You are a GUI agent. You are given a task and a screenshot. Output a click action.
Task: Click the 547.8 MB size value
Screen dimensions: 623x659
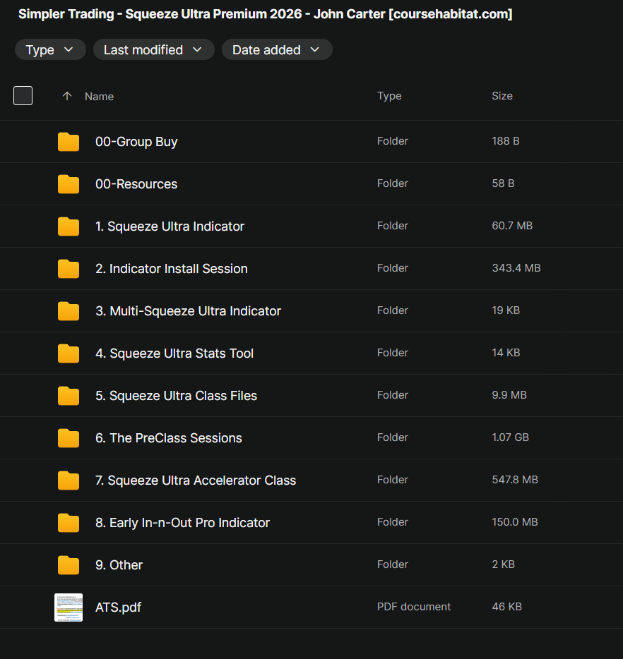click(x=516, y=480)
